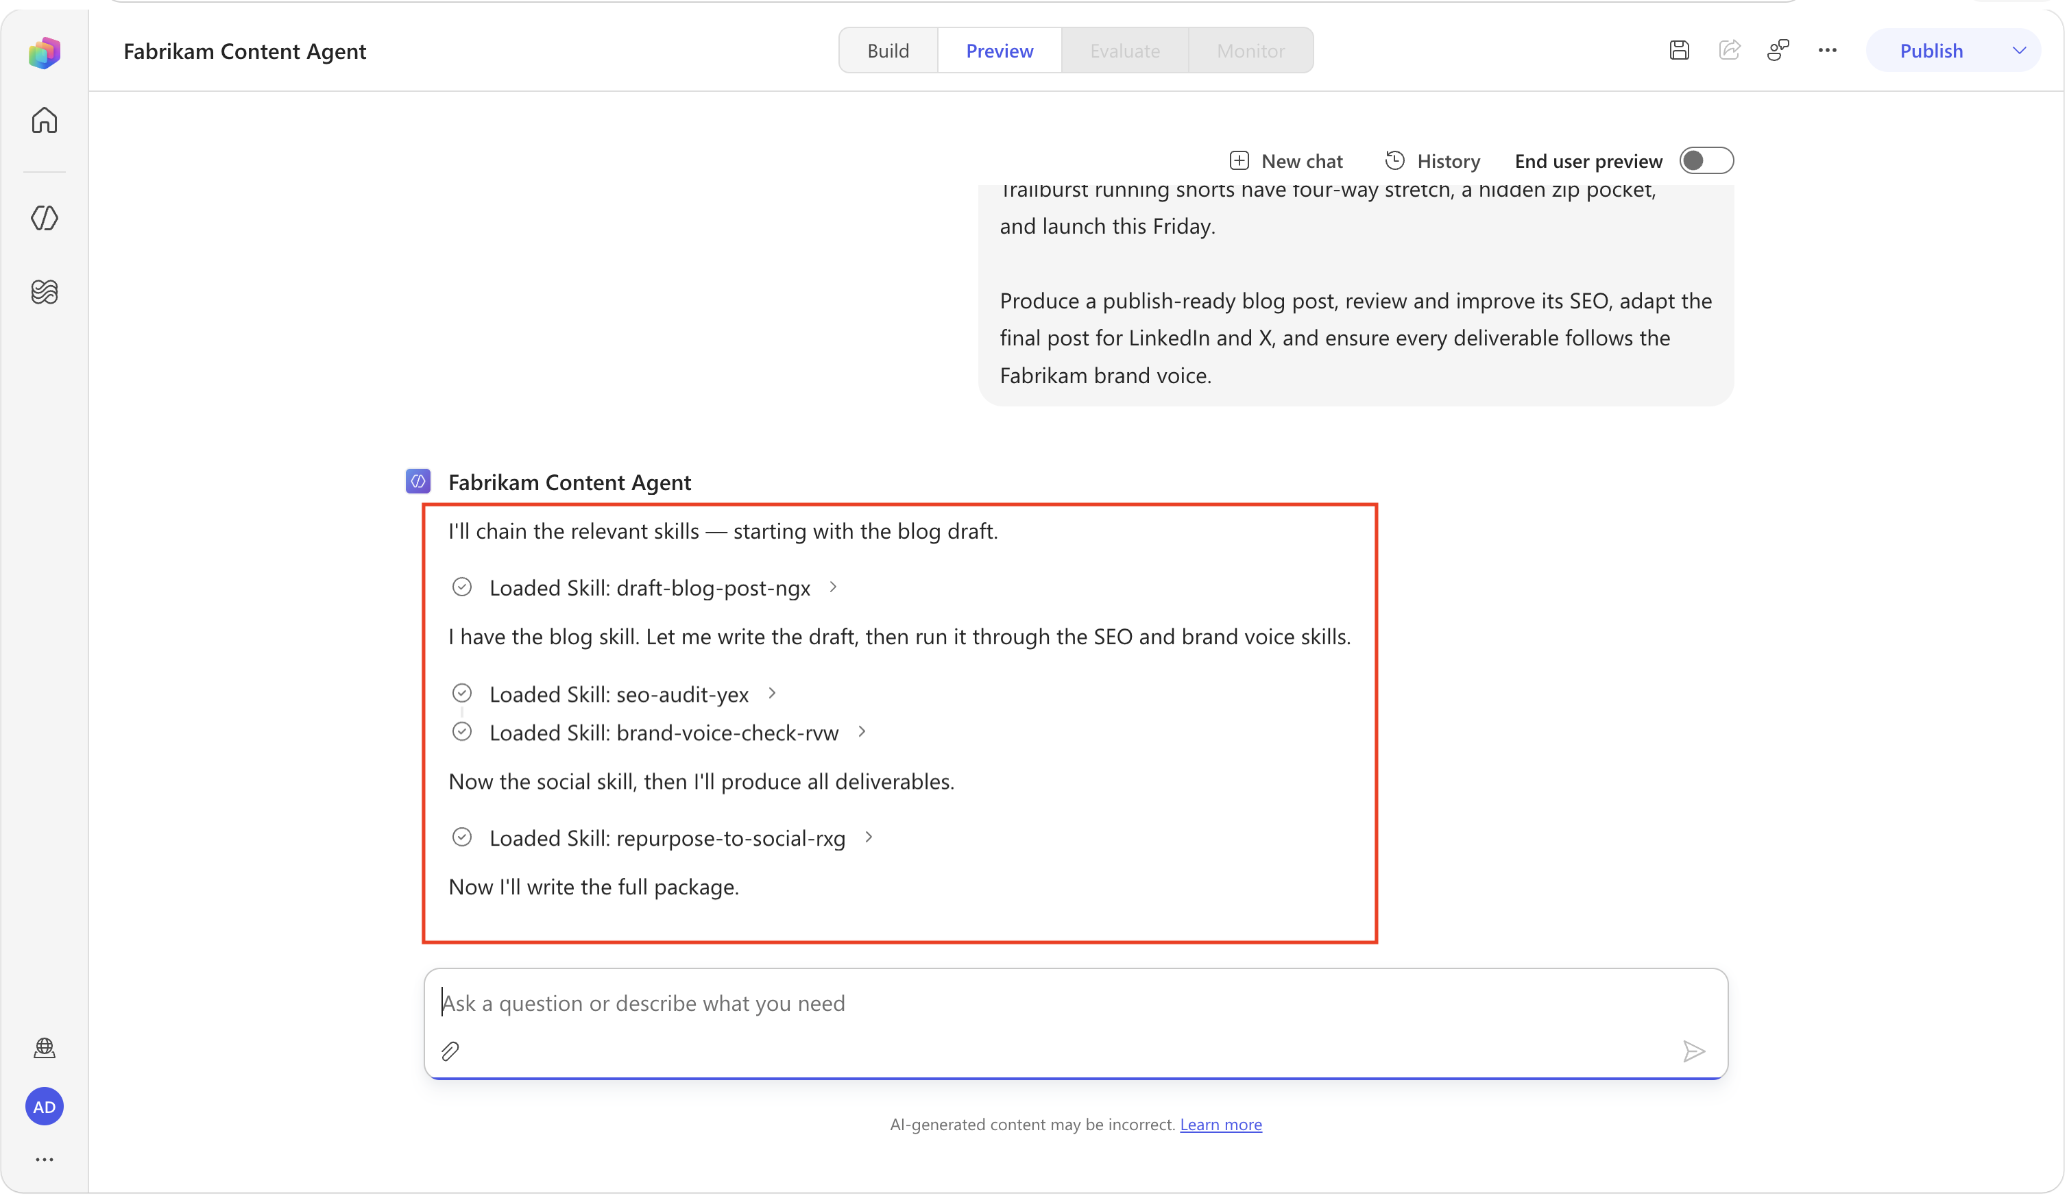Click 'Loaded Skill: draft-blog-post-ngx' text
This screenshot has width=2069, height=1198.
tap(649, 588)
